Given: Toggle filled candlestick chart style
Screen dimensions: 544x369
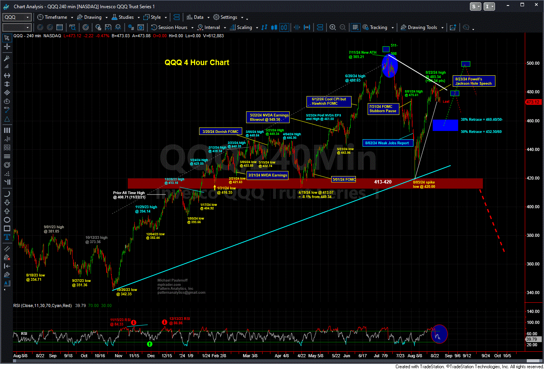Looking at the screenshot, I should [x=274, y=27].
